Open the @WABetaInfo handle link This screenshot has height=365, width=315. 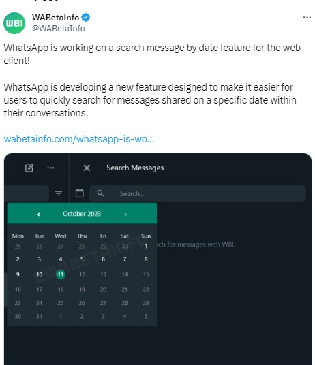pyautogui.click(x=59, y=29)
